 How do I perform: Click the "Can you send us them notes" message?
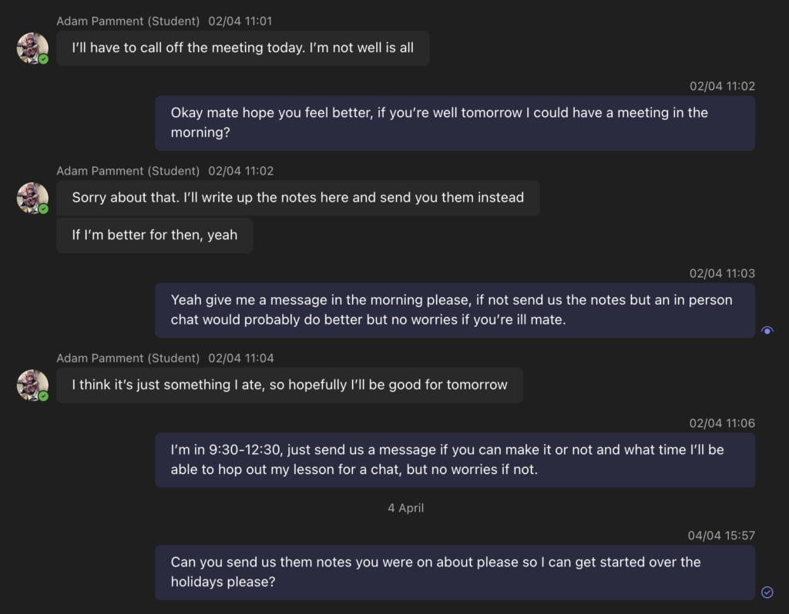[x=455, y=572]
